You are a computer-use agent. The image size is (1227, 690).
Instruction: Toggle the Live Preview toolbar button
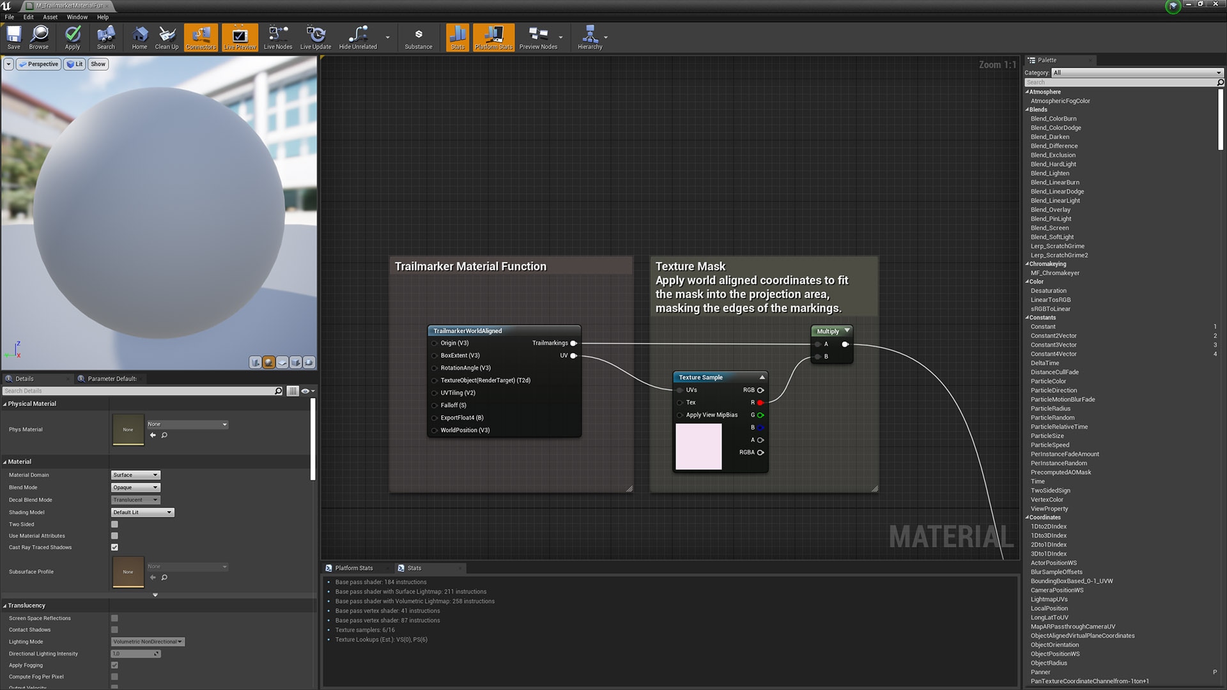coord(240,37)
